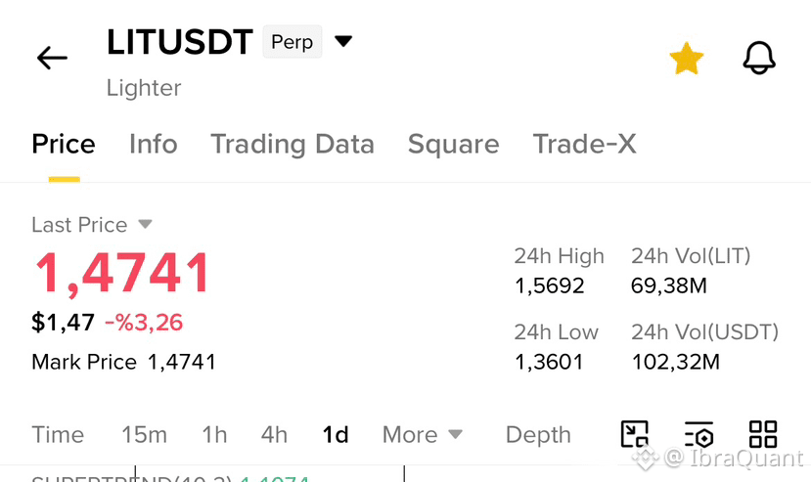The height and width of the screenshot is (482, 811).
Task: Tap the Perp contract badge
Action: tap(293, 41)
